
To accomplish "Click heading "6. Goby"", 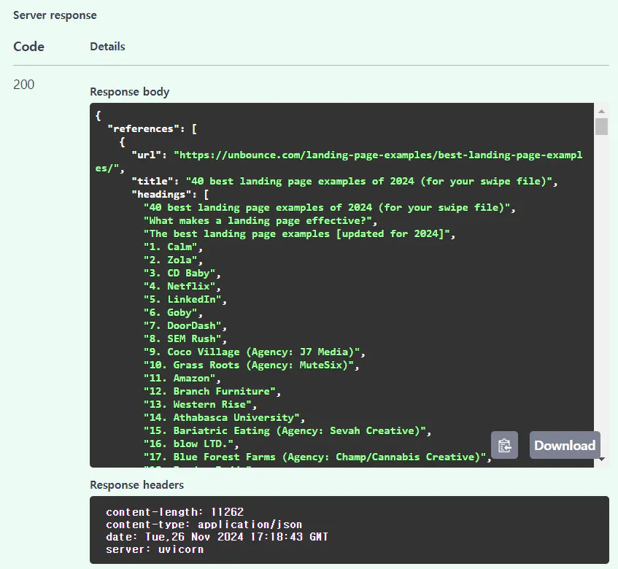I will point(173,312).
